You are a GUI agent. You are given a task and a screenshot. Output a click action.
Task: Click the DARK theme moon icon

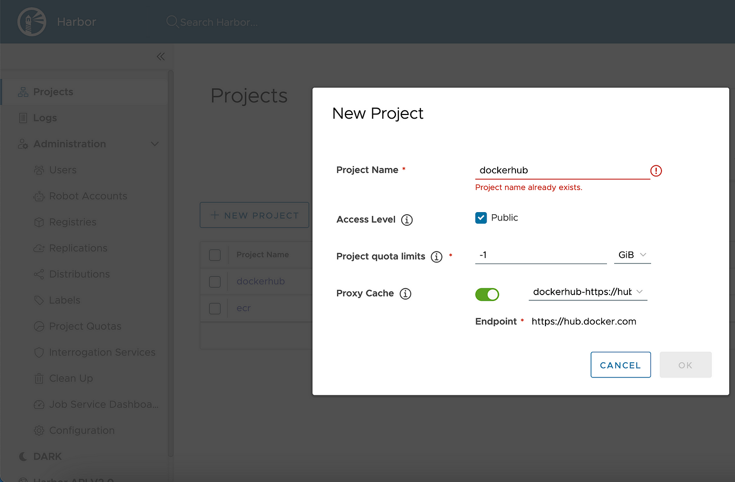(x=23, y=457)
